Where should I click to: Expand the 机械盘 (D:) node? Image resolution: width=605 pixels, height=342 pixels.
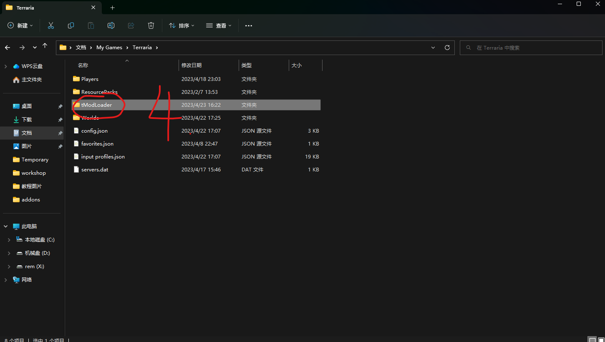[9, 253]
